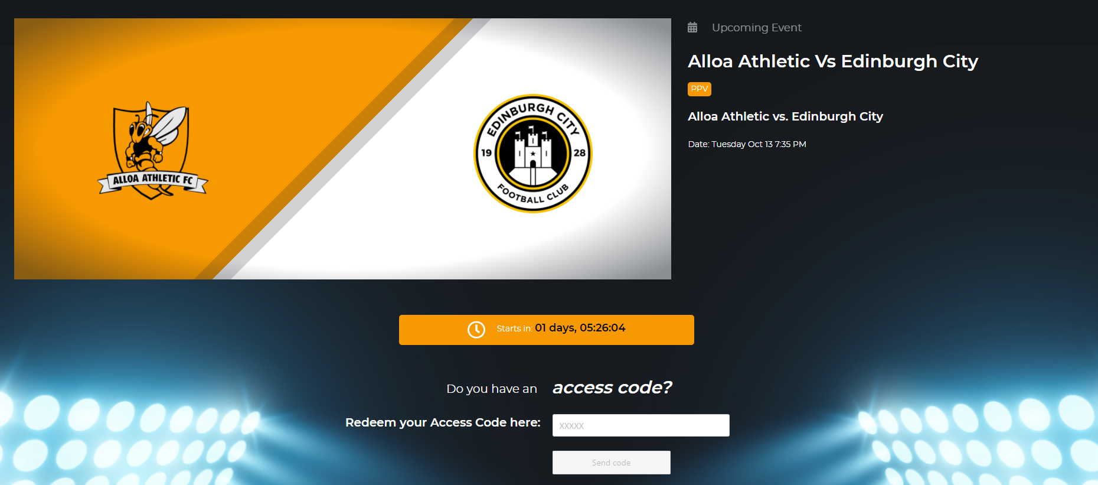The height and width of the screenshot is (485, 1098).
Task: Click the 'access code?' italic heading
Action: [612, 388]
